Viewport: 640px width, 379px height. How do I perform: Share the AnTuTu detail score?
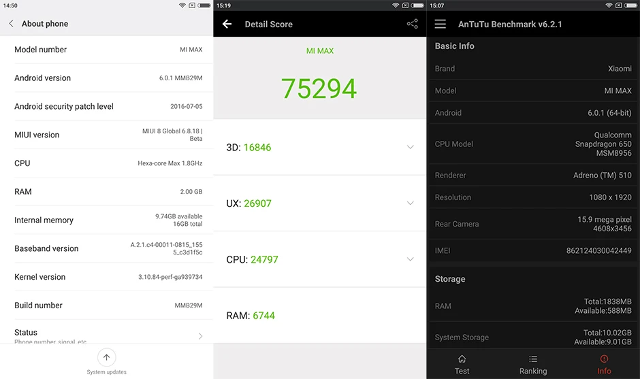(412, 24)
